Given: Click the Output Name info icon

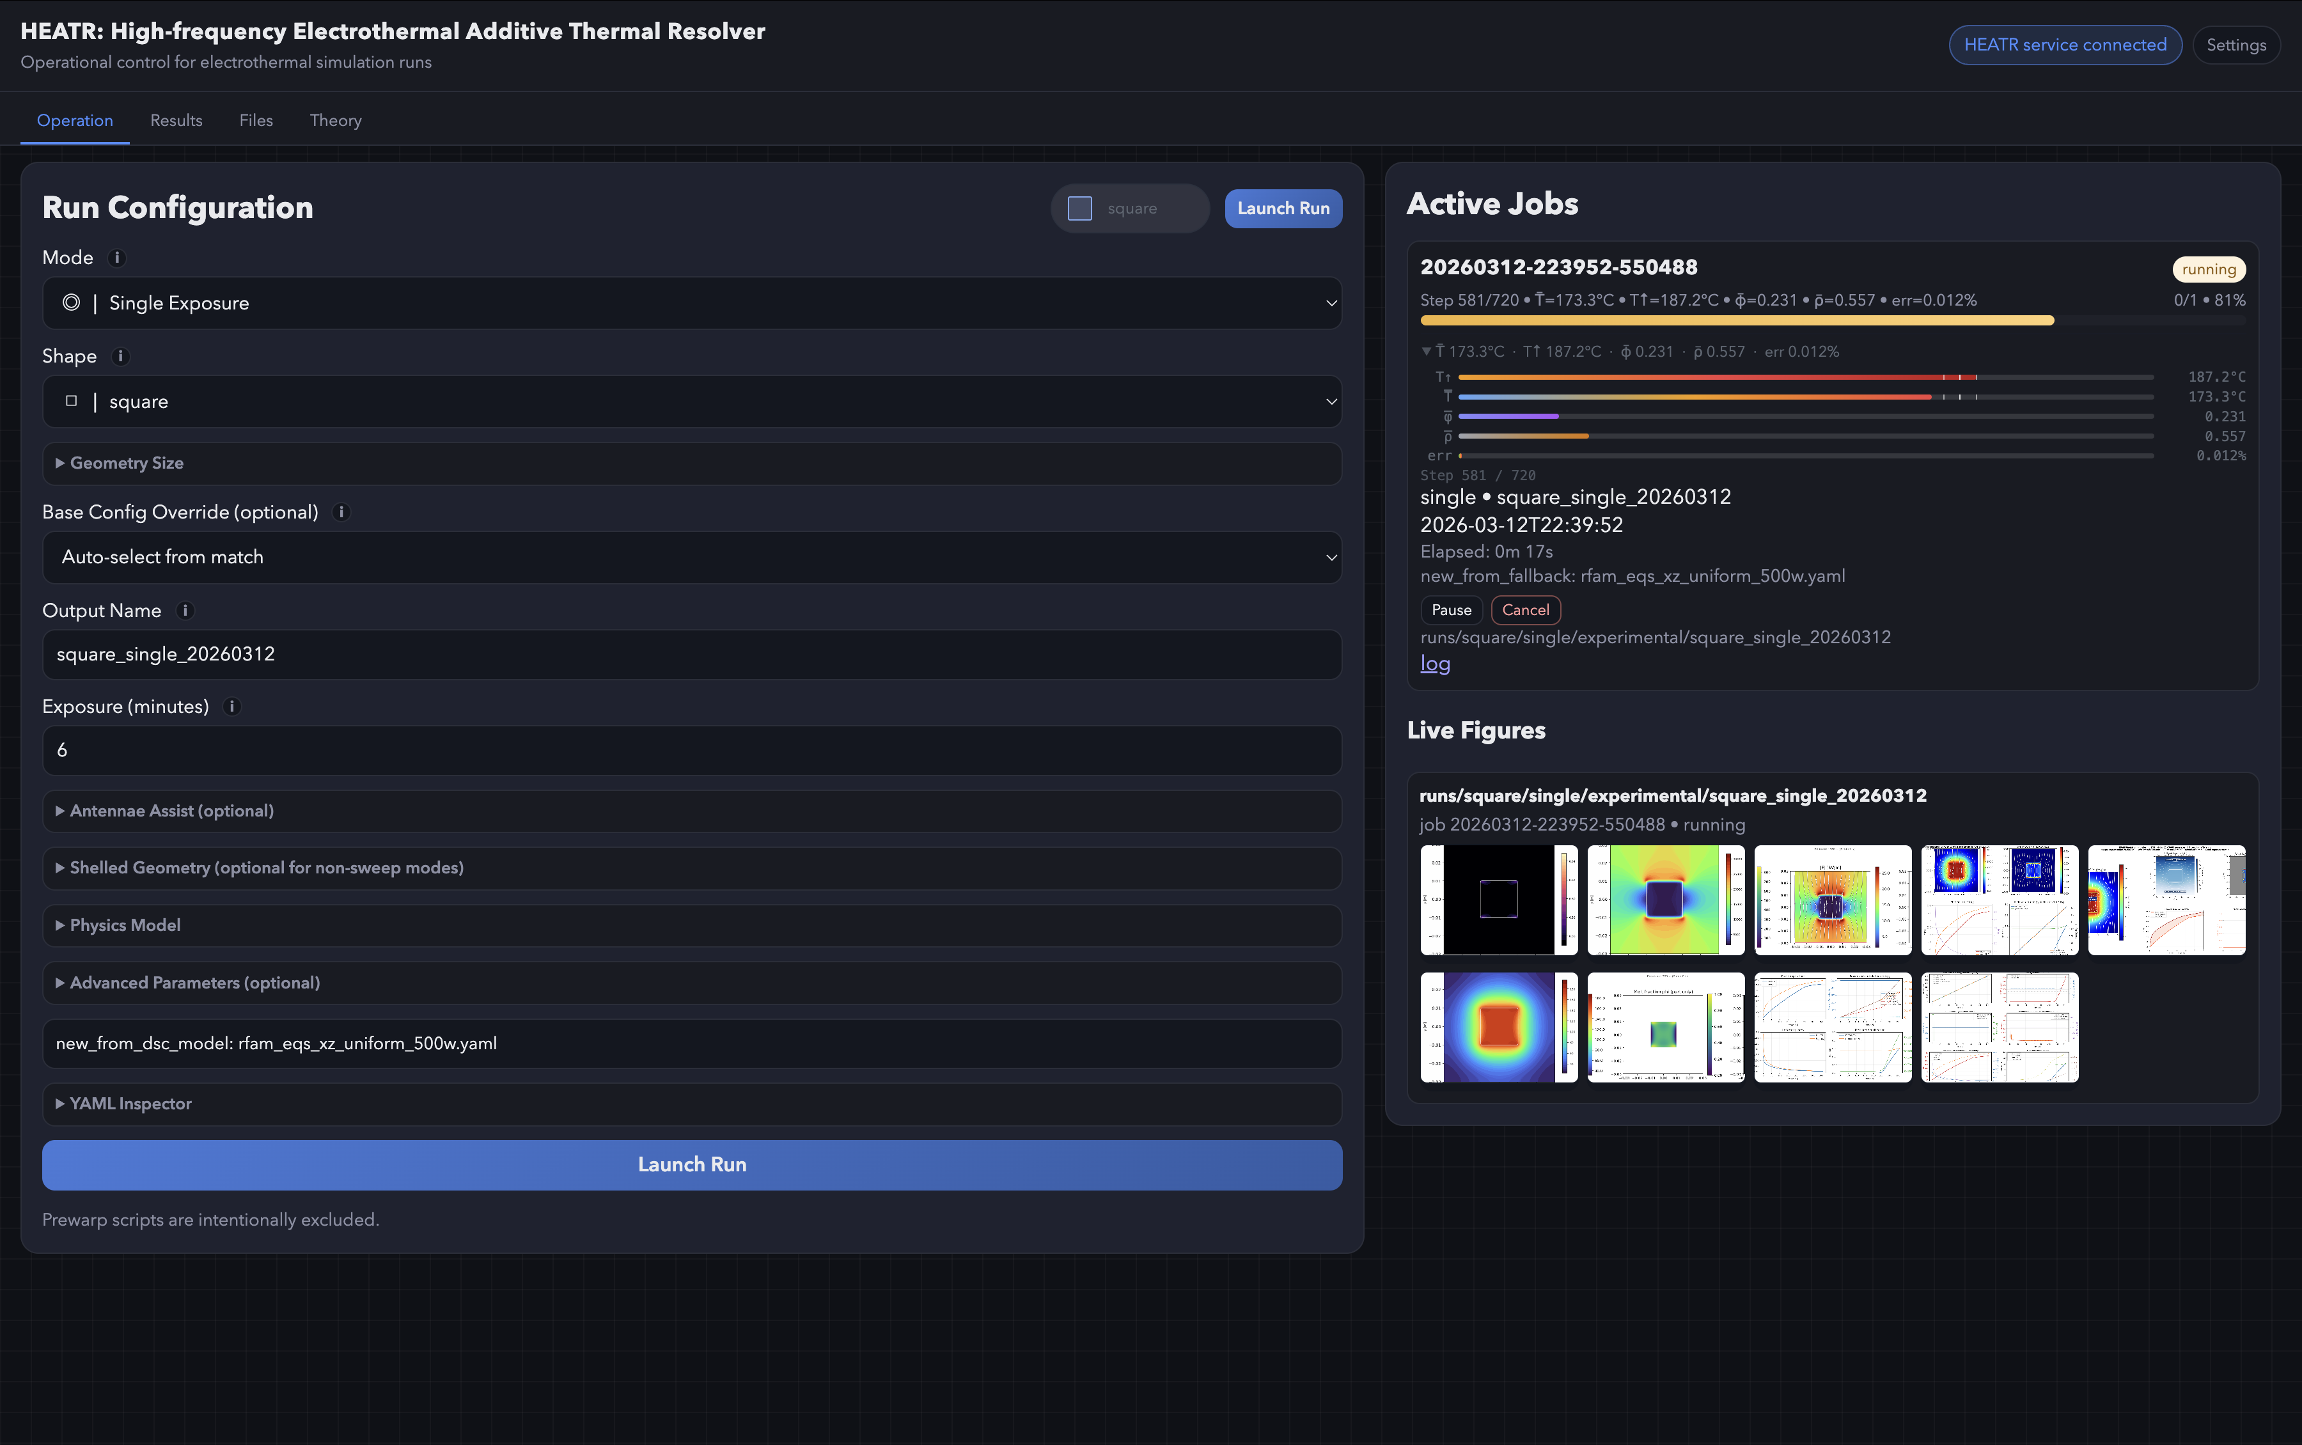Looking at the screenshot, I should [186, 611].
